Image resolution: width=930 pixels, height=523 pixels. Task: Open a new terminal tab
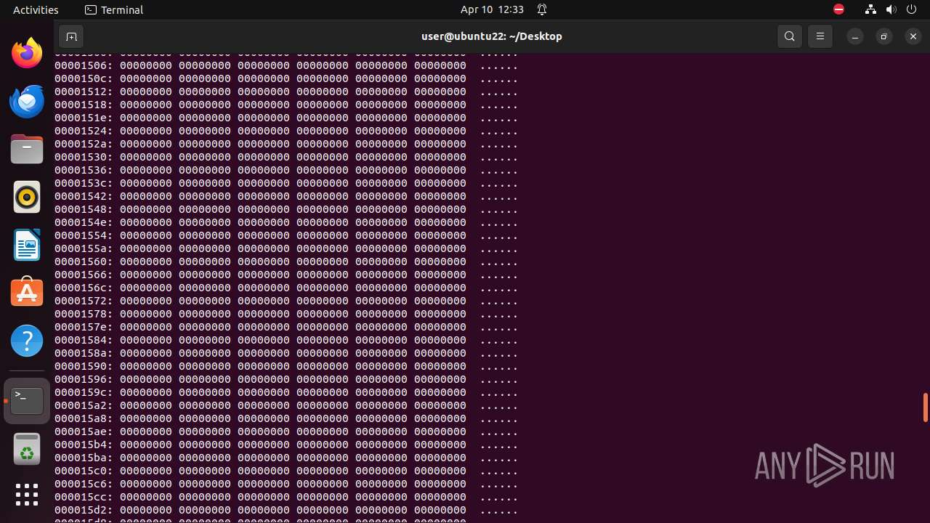(71, 36)
